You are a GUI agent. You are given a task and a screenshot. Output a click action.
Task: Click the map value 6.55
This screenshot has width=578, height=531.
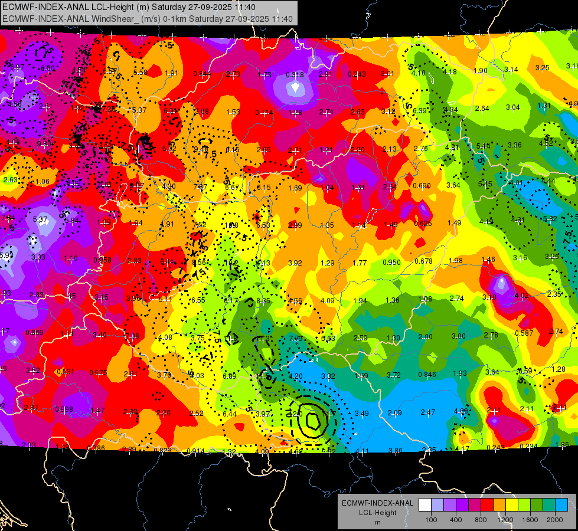point(198,300)
